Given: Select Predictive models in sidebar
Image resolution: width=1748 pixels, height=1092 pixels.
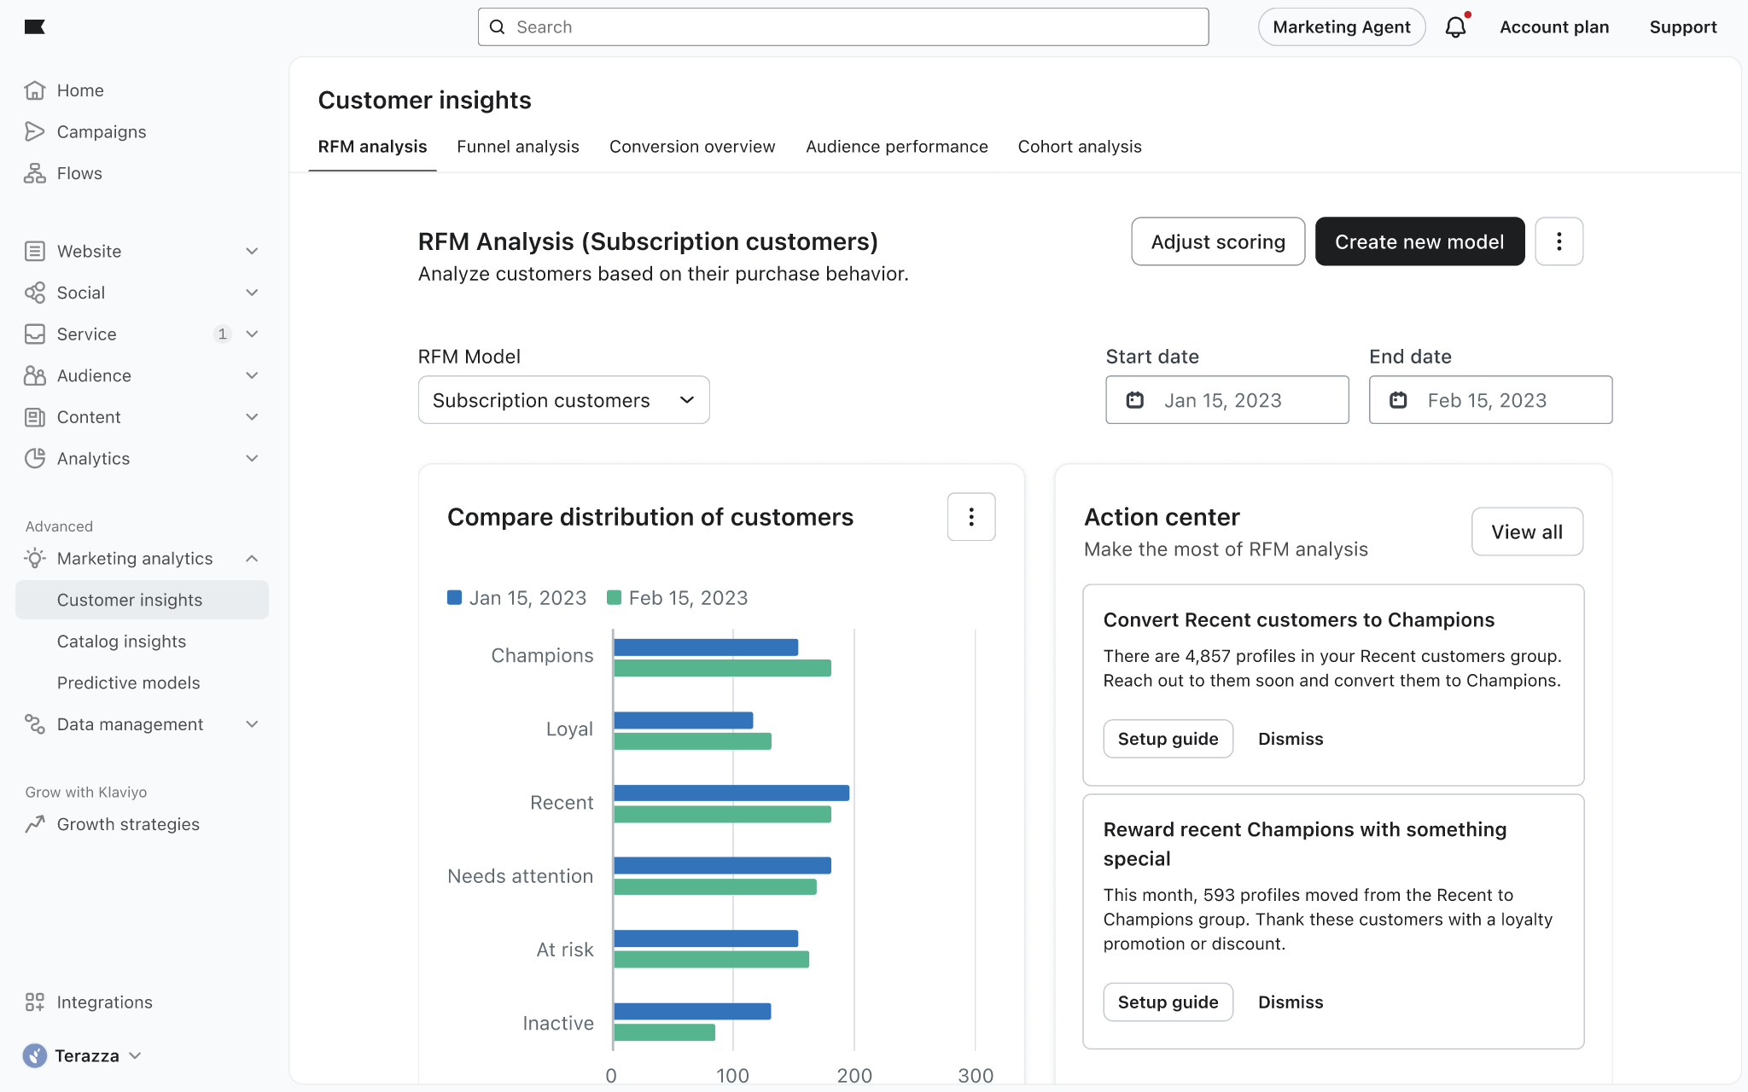Looking at the screenshot, I should 128,682.
